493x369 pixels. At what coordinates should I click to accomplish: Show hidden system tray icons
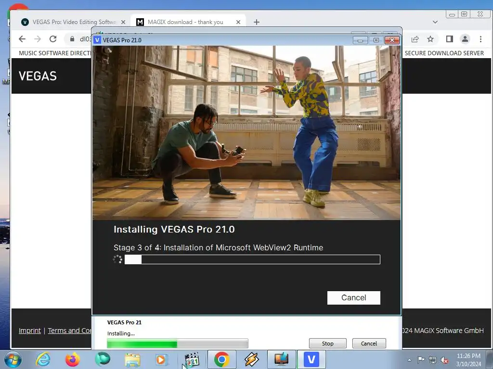[409, 360]
